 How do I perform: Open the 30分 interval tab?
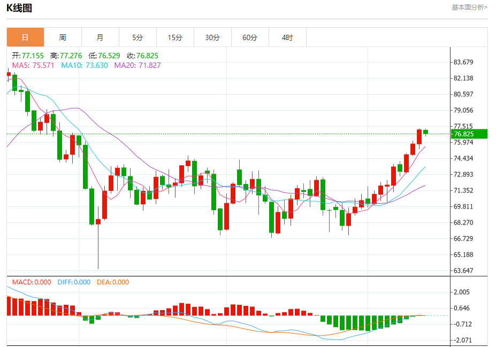point(212,37)
